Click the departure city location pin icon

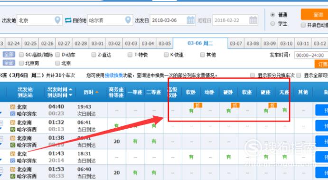(57, 20)
